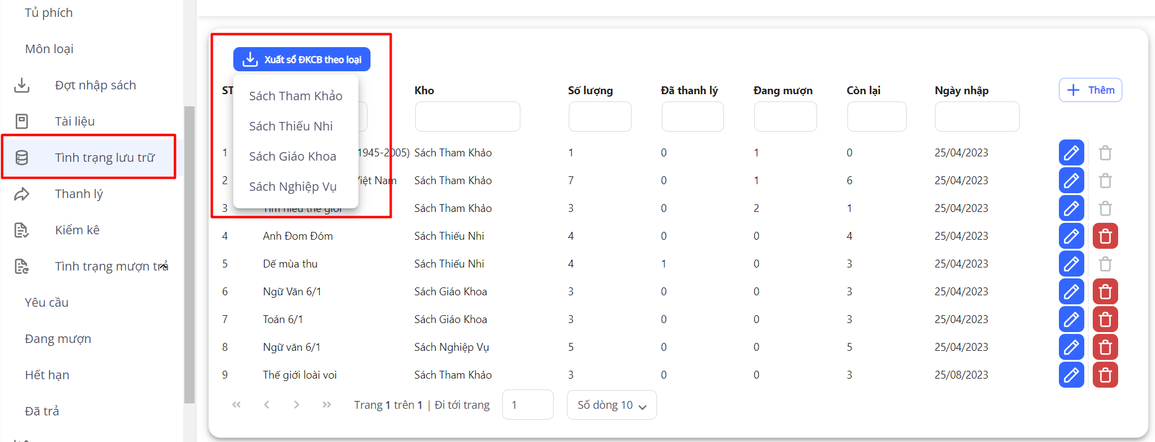This screenshot has height=442, width=1155.
Task: Select Sách Tham Khảo from menu
Action: (x=296, y=96)
